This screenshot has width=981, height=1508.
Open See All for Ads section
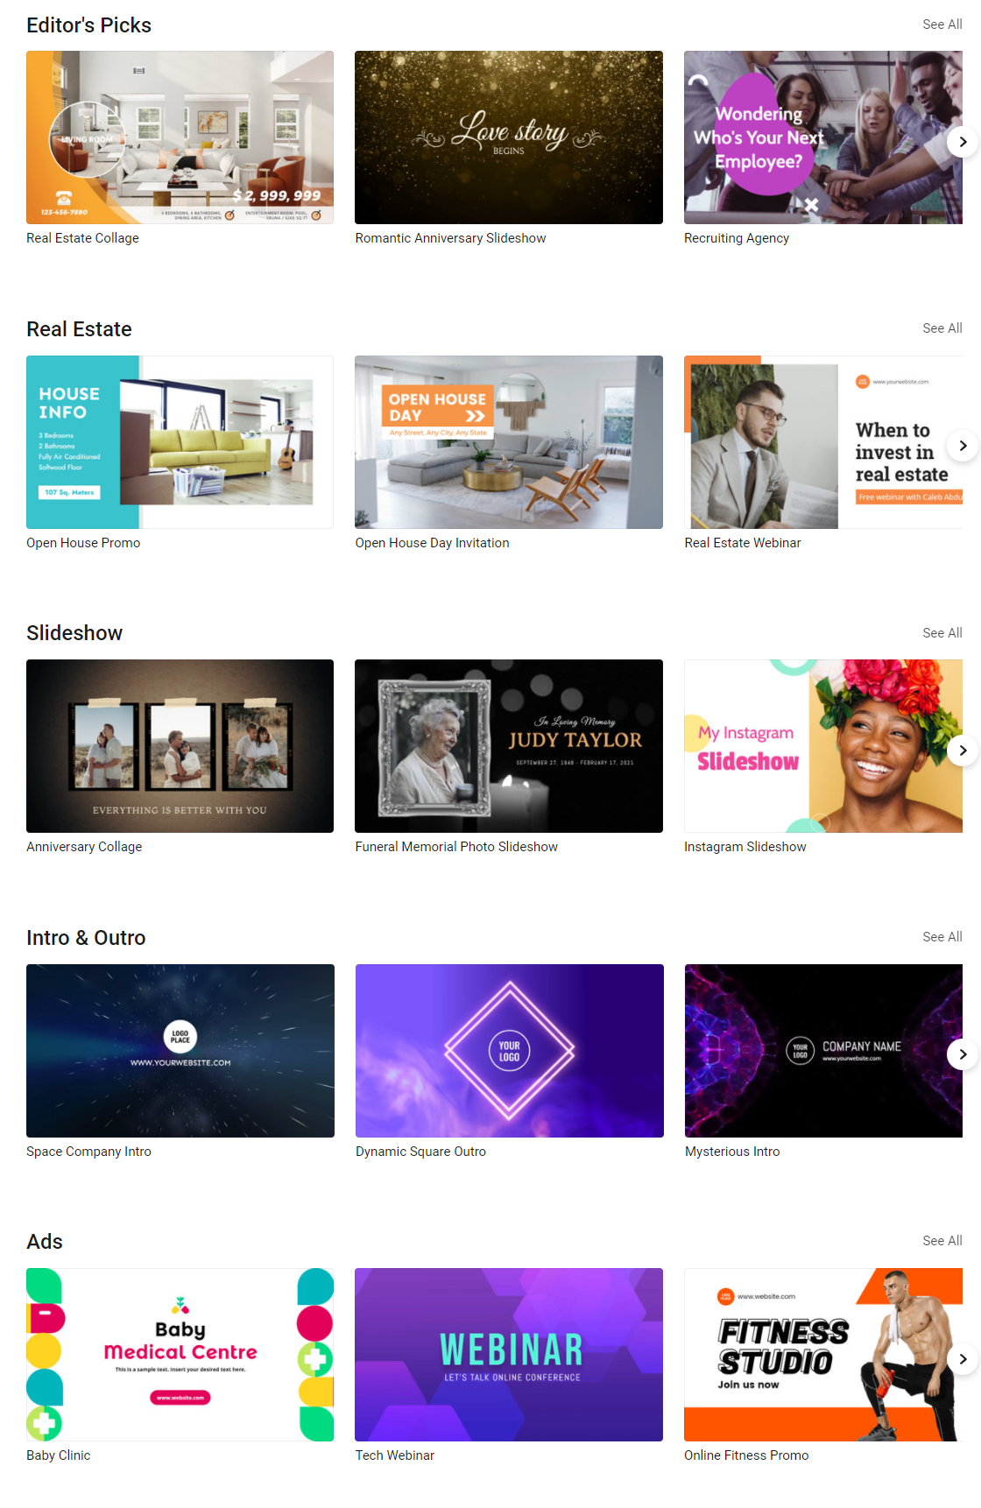coord(942,1241)
